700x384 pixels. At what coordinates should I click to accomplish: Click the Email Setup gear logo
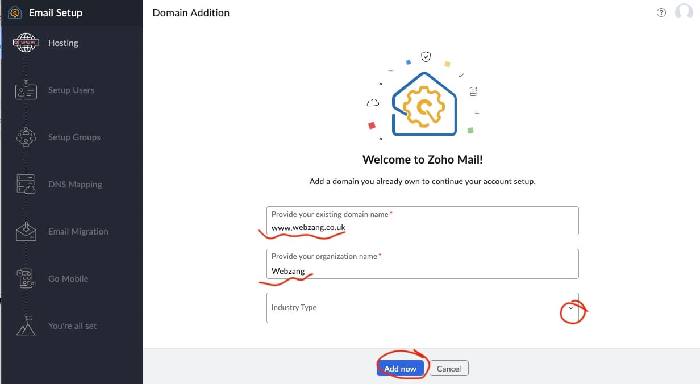[15, 12]
